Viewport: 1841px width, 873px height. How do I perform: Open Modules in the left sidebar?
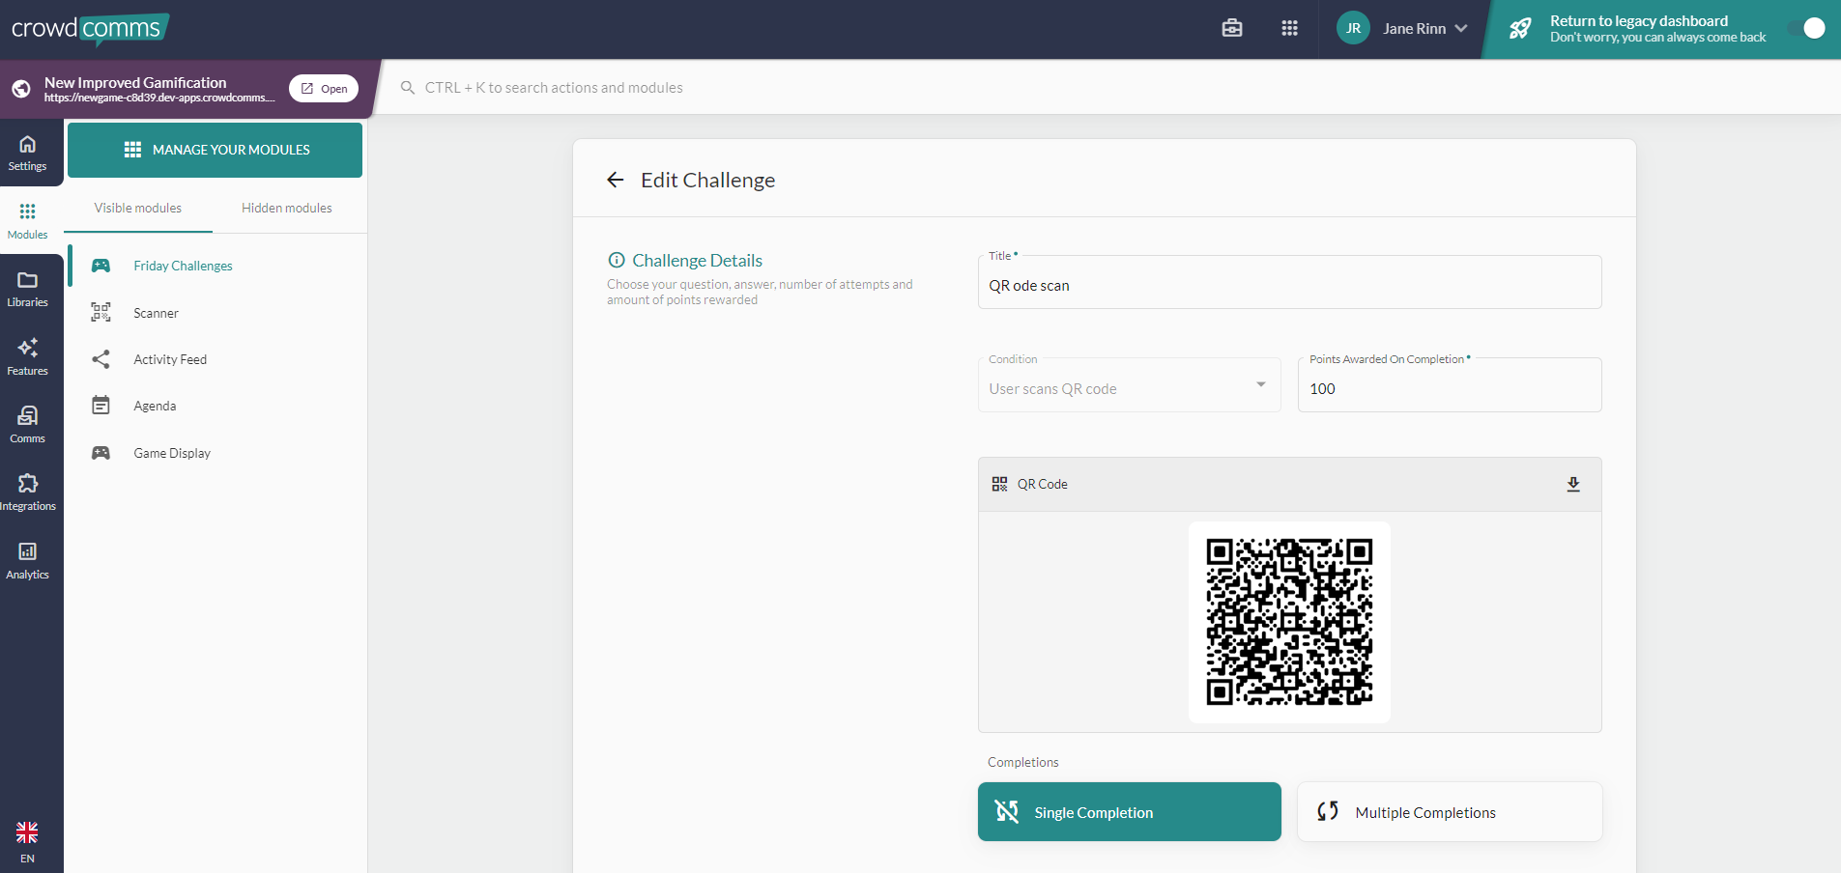point(27,221)
